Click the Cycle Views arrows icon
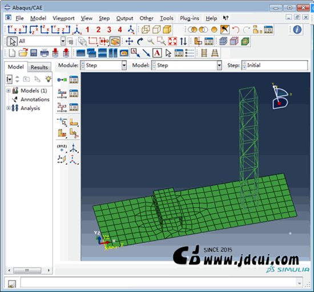This screenshot has height=292, width=314. pos(183,41)
